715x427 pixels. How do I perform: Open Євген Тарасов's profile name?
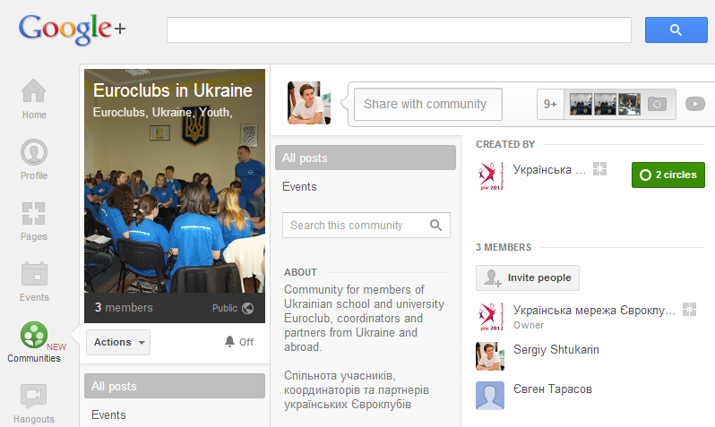click(552, 389)
